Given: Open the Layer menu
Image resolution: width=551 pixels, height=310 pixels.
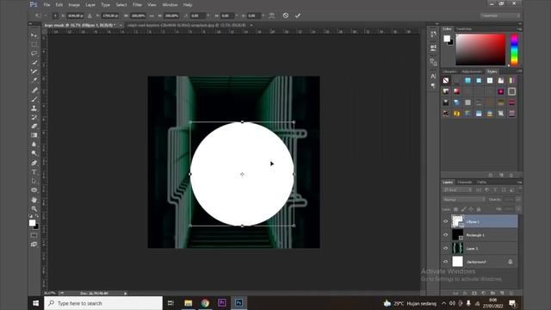Looking at the screenshot, I should point(90,5).
